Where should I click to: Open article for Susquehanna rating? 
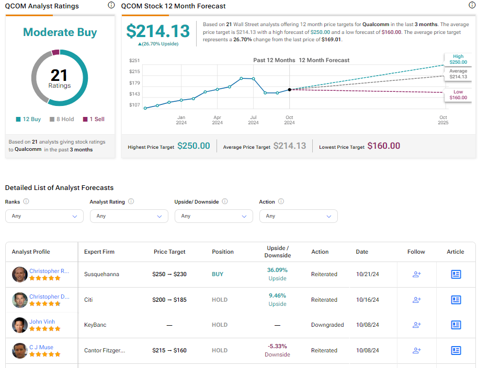pyautogui.click(x=456, y=274)
